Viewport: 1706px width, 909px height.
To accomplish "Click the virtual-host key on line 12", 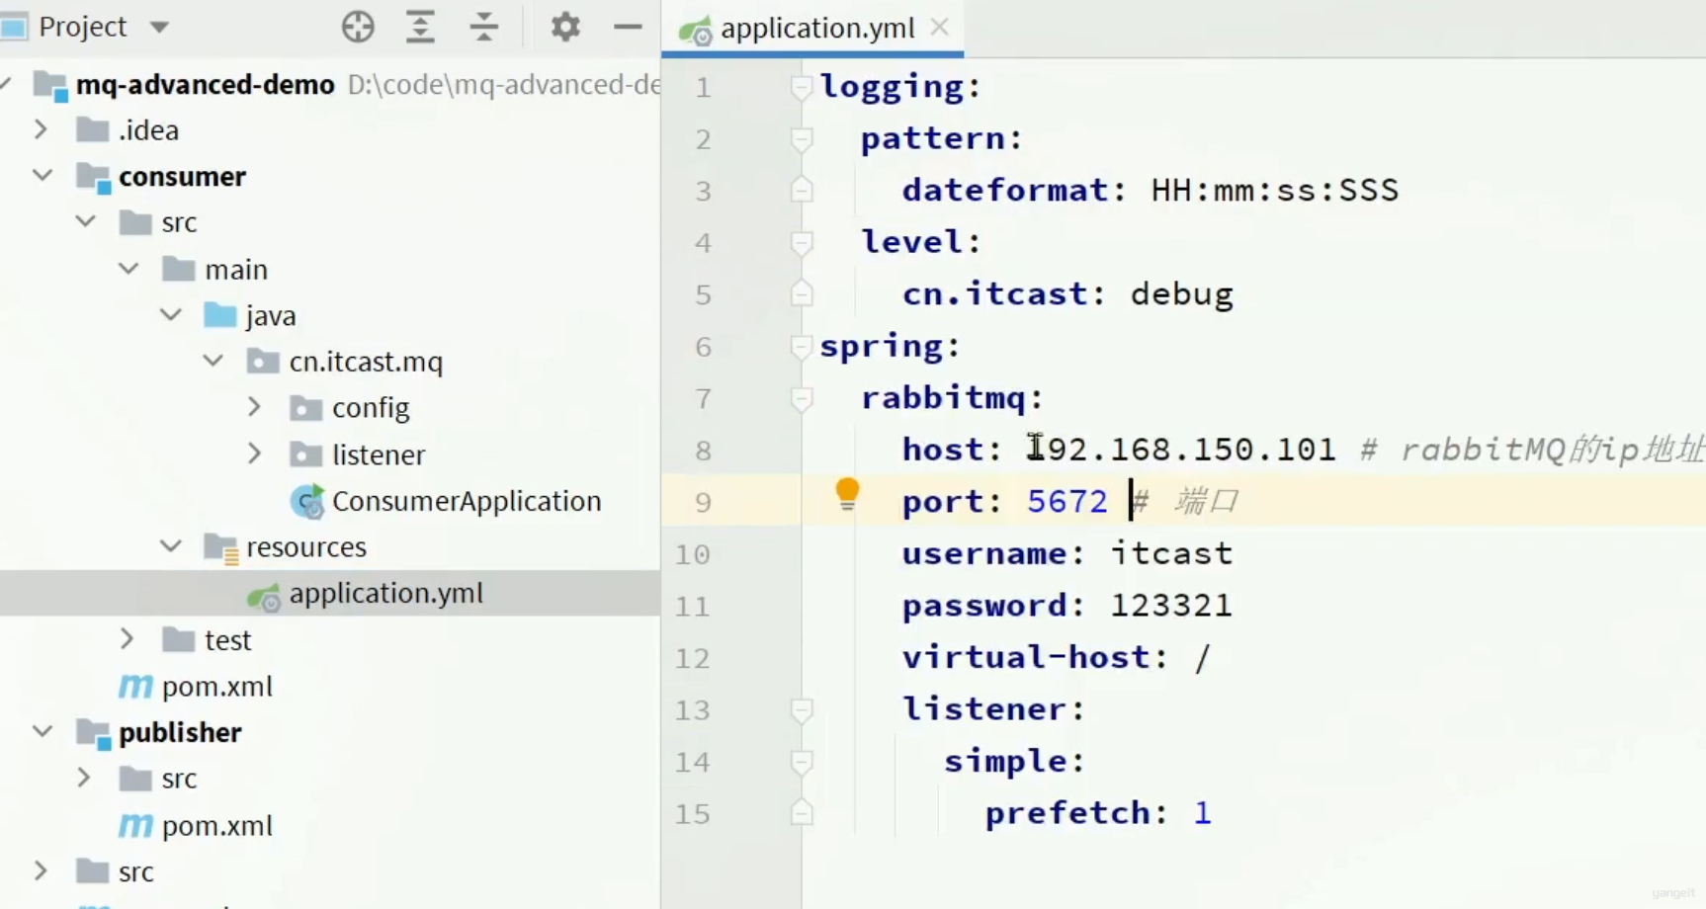I will click(1025, 657).
